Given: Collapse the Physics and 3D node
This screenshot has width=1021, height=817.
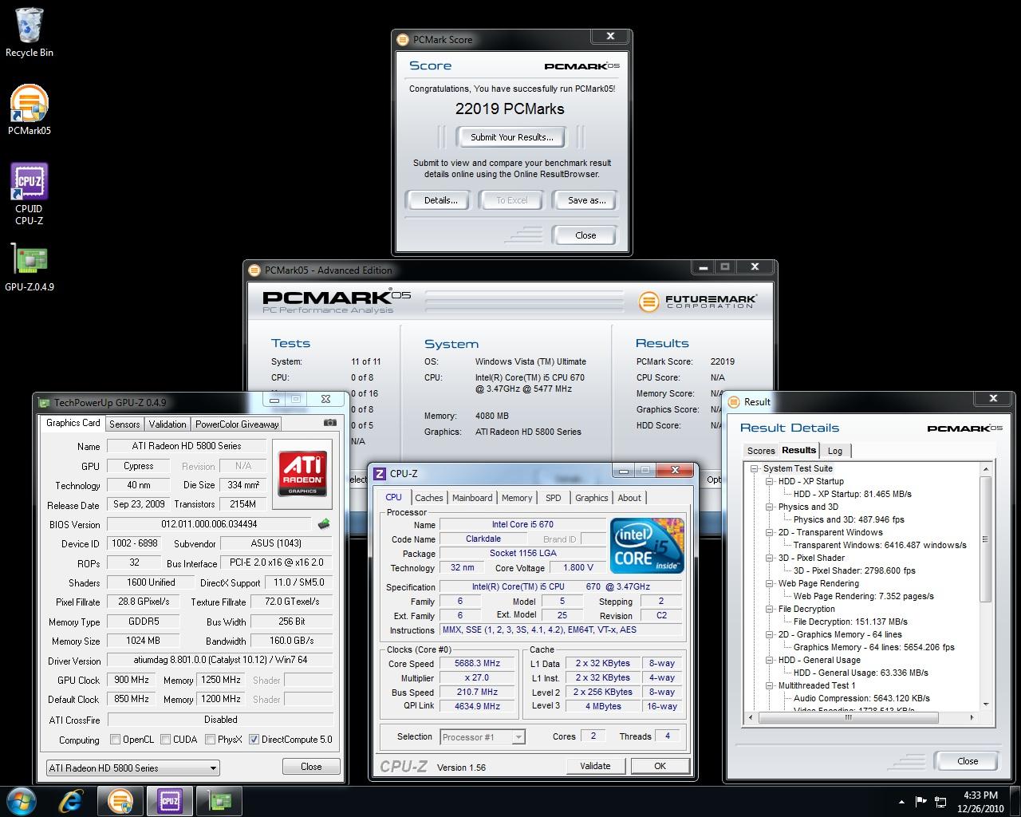Looking at the screenshot, I should point(769,507).
